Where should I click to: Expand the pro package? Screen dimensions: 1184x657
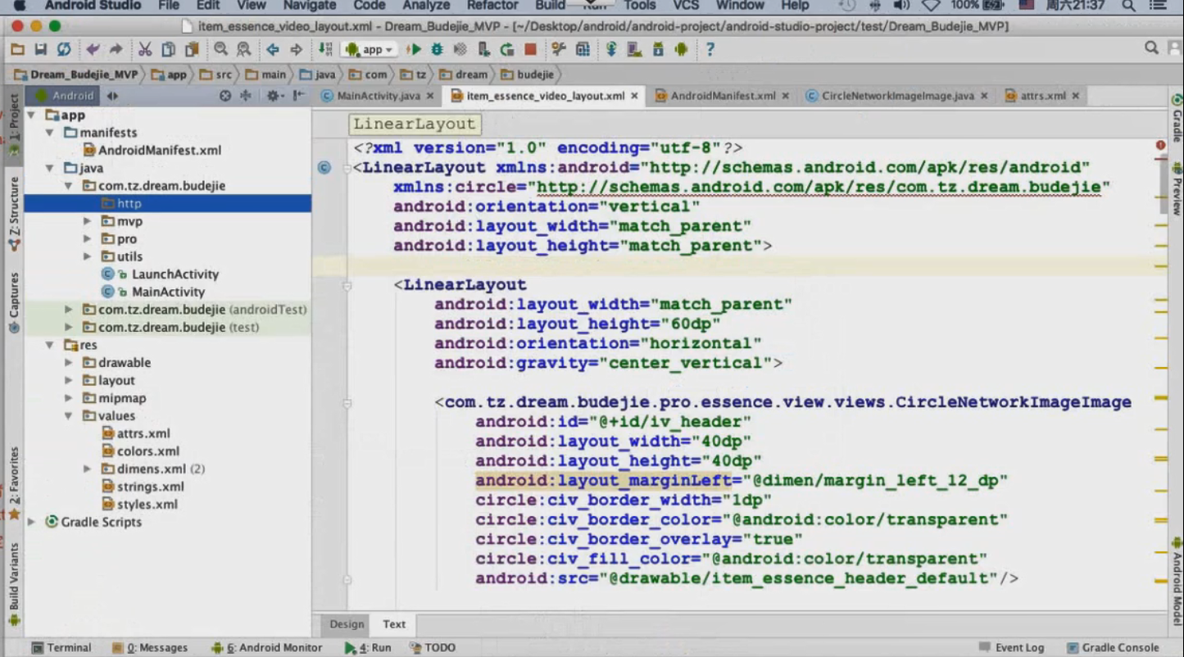pos(87,239)
